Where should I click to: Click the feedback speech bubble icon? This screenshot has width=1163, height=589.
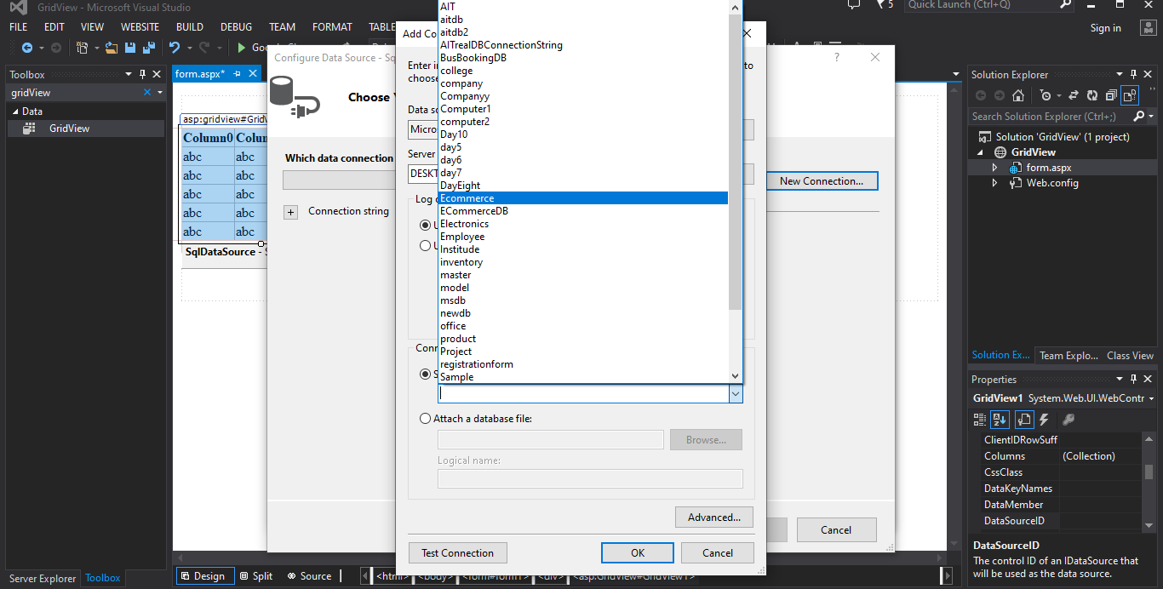point(854,5)
